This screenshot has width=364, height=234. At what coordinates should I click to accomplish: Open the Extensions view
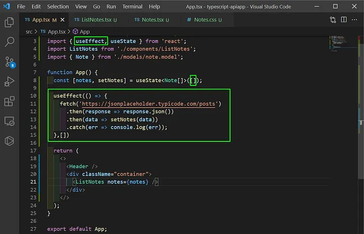tap(9, 102)
